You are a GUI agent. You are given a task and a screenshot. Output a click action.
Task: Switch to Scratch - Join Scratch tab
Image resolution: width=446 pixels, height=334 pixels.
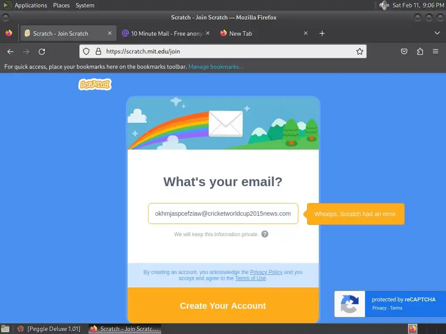pos(68,33)
